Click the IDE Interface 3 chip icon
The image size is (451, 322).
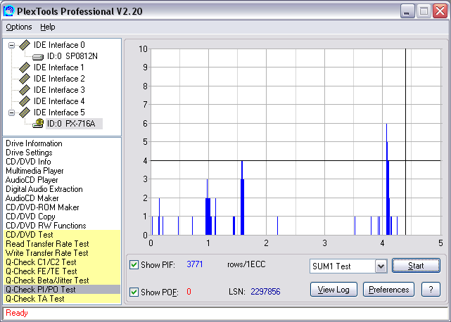click(25, 90)
